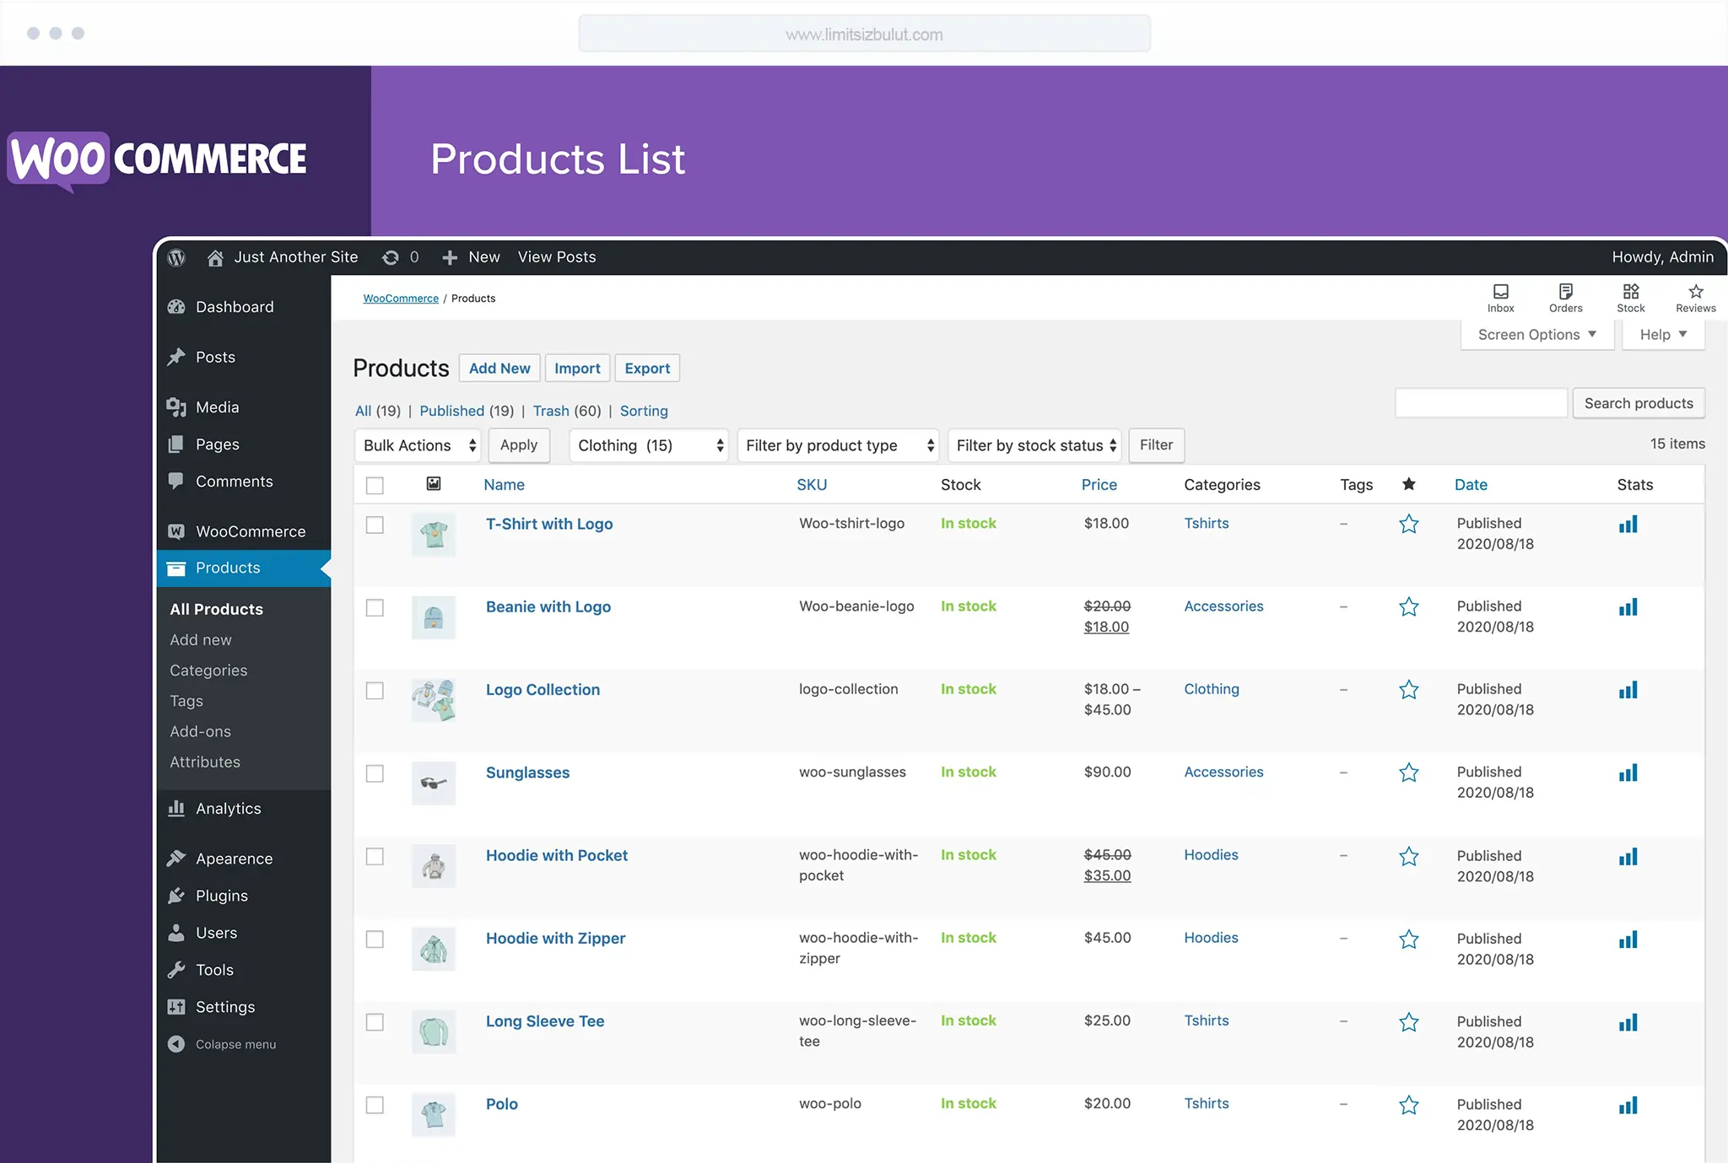
Task: Open the Filter by stock status dropdown
Action: click(1034, 445)
